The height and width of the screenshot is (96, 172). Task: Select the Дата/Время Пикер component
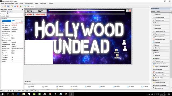[x=161, y=39]
